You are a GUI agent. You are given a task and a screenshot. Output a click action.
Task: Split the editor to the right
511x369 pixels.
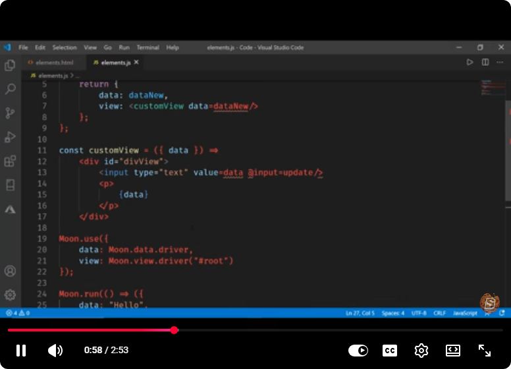[x=485, y=62]
